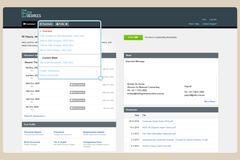Click Not Opened badge for 19th Oct, 2025
Viewport: 240px width, 160px height.
(x=77, y=93)
